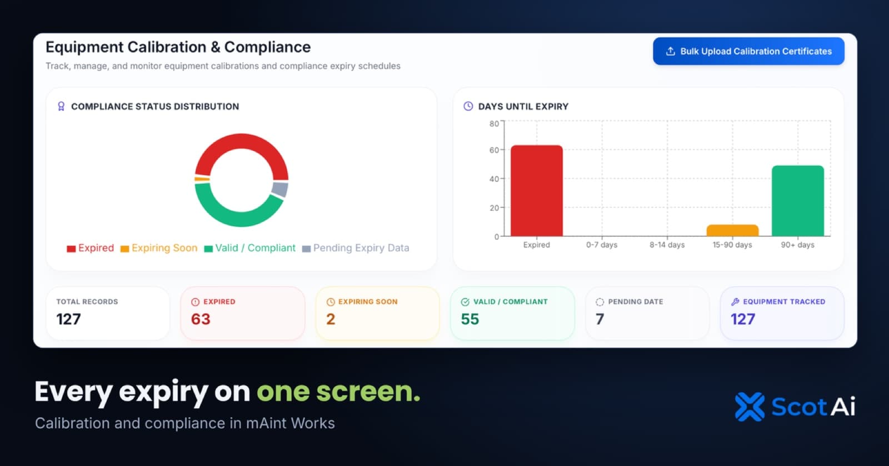Screen dimensions: 889x466
Task: Click the Expiring Soon legend label
Action: point(164,248)
